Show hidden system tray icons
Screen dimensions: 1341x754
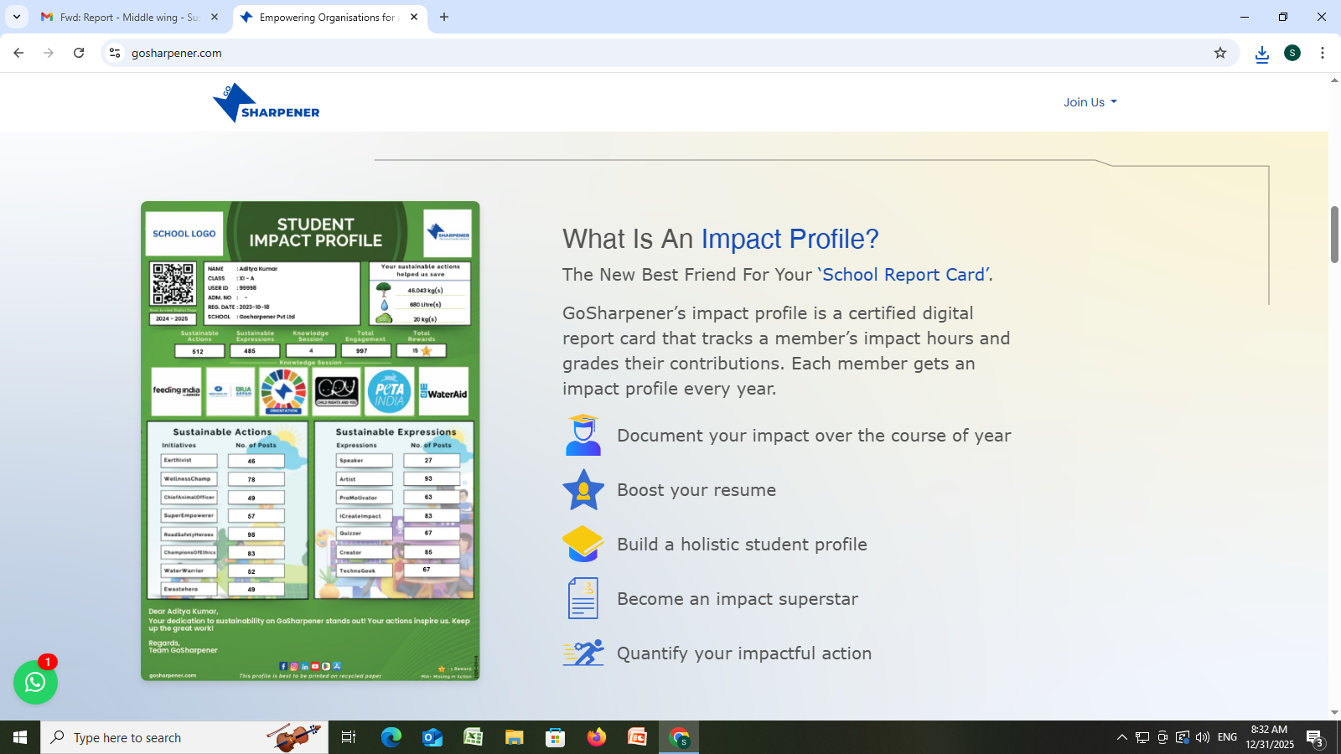click(1121, 737)
